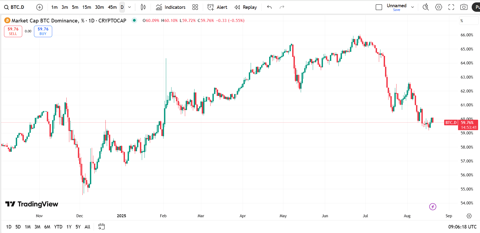Open chart settings hexagon icon
This screenshot has width=480, height=233.
(439, 7)
